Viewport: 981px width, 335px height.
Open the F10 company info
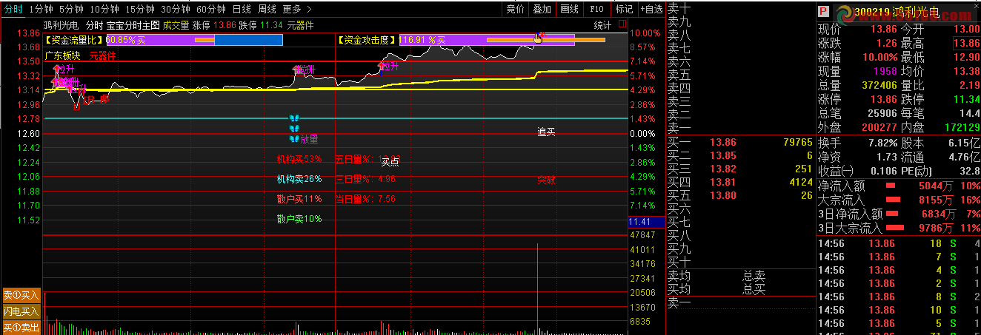click(596, 9)
